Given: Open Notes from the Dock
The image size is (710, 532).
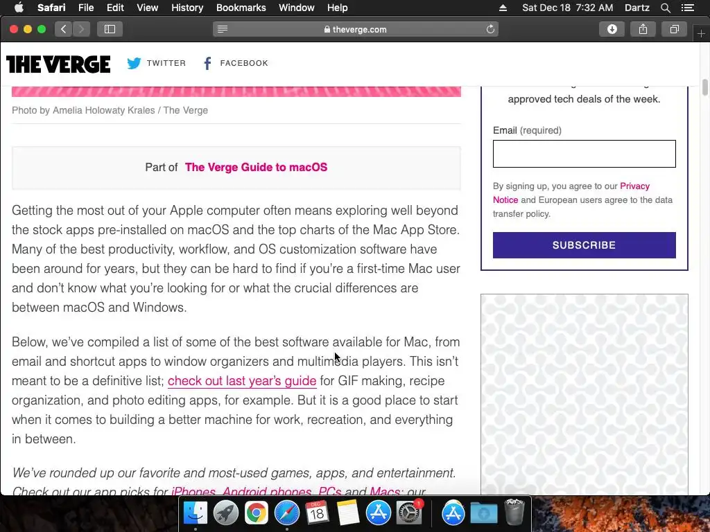Looking at the screenshot, I should coord(348,513).
